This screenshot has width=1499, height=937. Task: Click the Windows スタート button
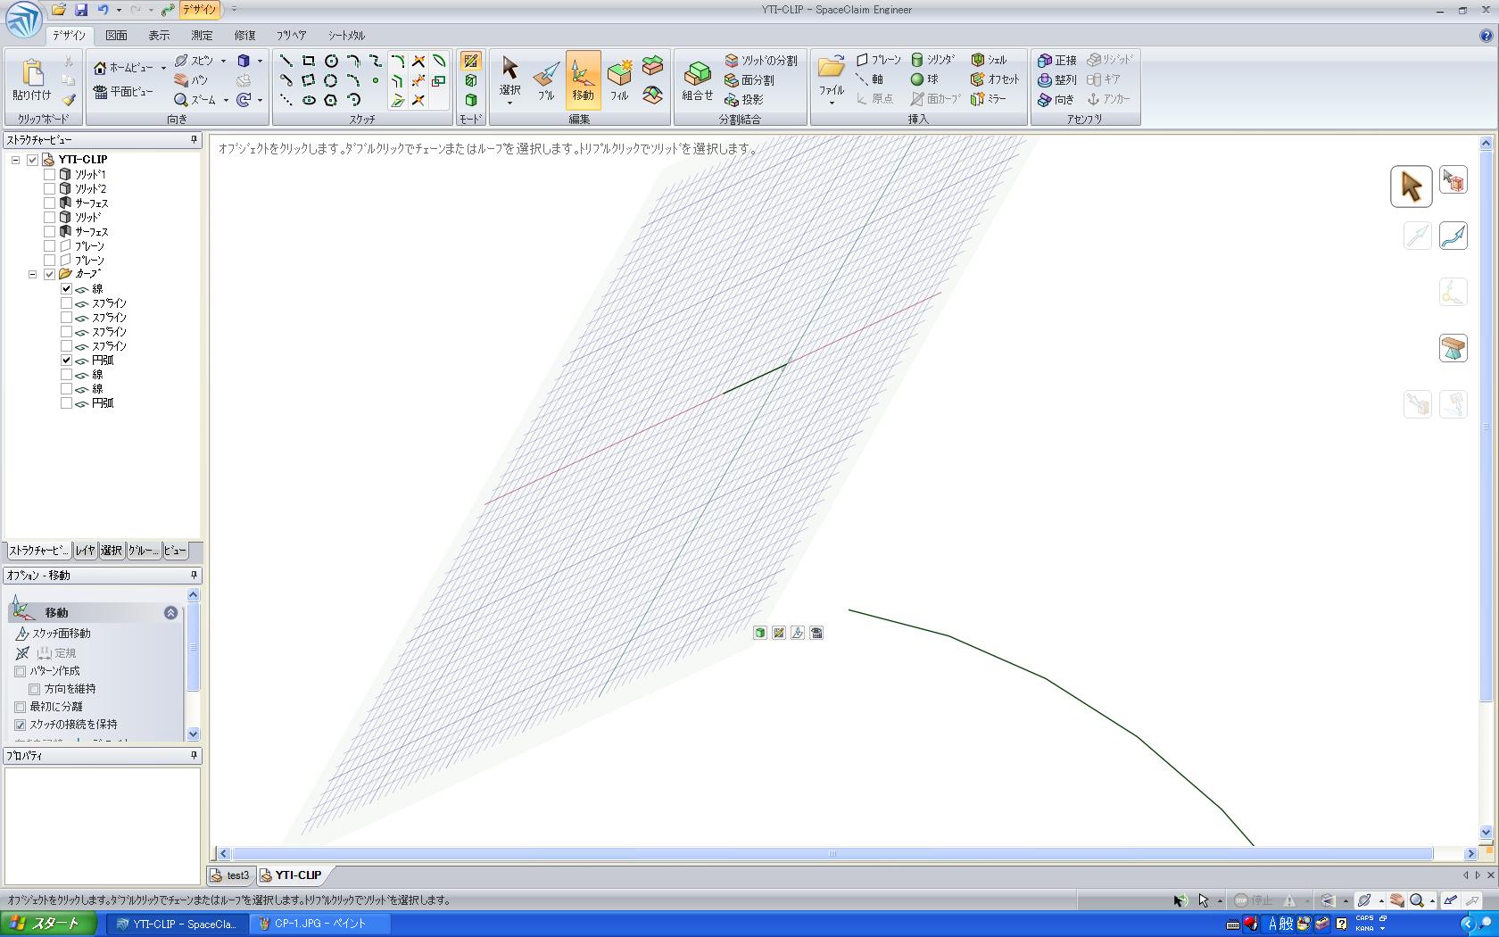(x=48, y=924)
